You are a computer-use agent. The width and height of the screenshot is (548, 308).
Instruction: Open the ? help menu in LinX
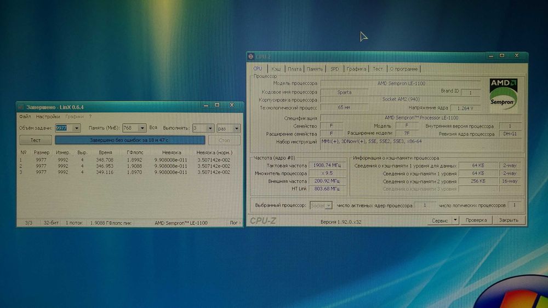[x=90, y=117]
